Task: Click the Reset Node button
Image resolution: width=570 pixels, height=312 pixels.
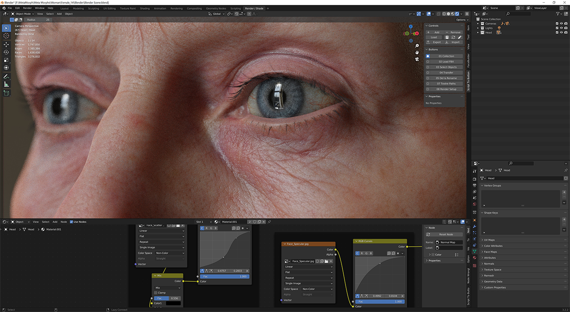Action: (x=445, y=234)
